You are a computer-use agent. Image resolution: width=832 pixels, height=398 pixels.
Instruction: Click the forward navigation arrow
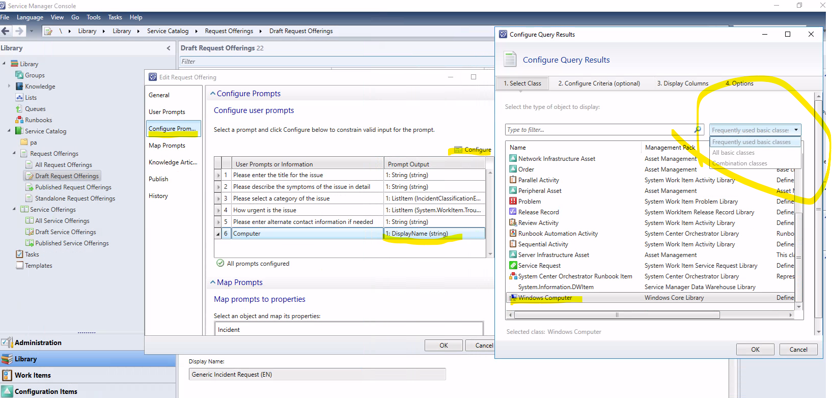[19, 31]
